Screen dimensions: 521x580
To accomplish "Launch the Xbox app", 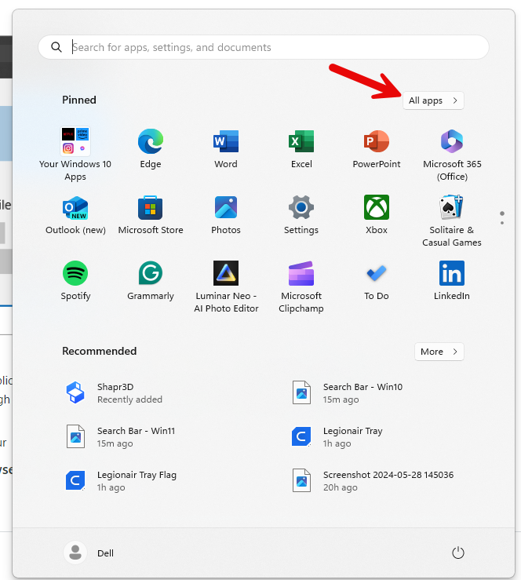I will click(377, 214).
